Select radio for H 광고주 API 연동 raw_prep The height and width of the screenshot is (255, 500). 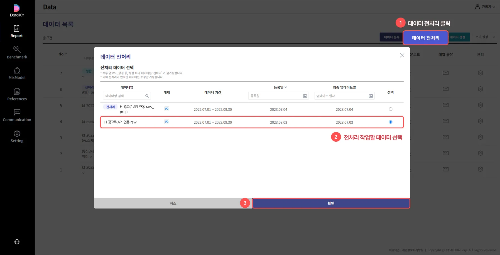pyautogui.click(x=391, y=109)
